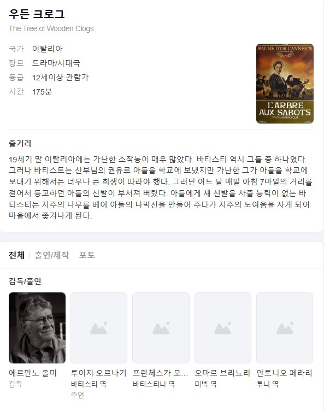Open the 포토 tab
Screen dimensions: 324x411
click(87, 255)
